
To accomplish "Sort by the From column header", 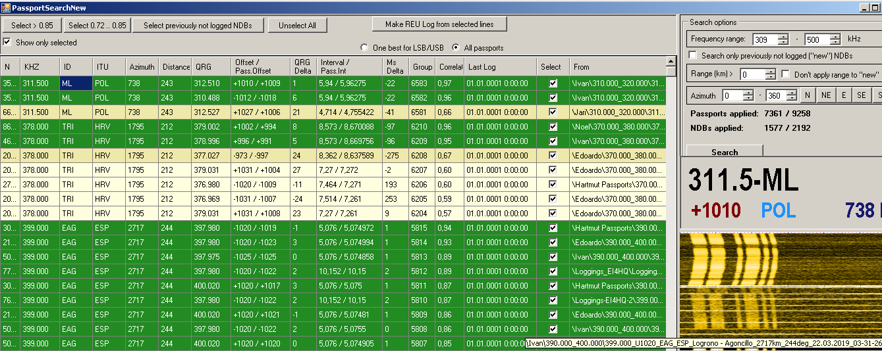I will [618, 66].
